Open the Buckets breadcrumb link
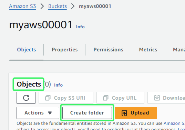 58,6
